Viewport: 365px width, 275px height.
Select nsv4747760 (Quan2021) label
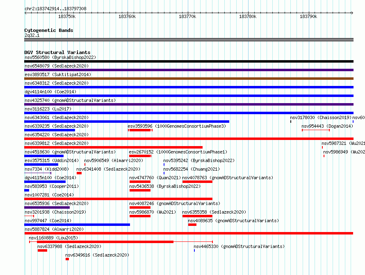[155, 178]
